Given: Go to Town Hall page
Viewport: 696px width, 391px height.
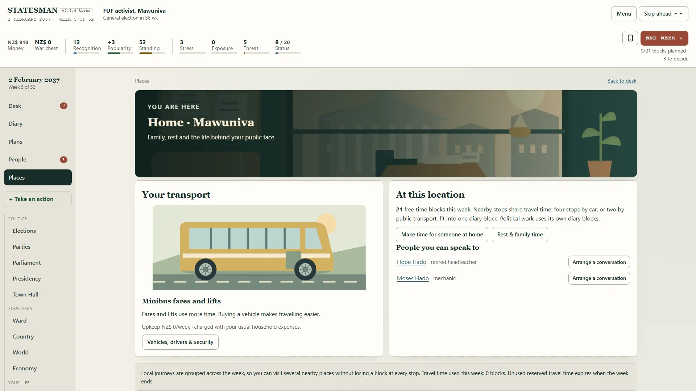Looking at the screenshot, I should pos(25,295).
